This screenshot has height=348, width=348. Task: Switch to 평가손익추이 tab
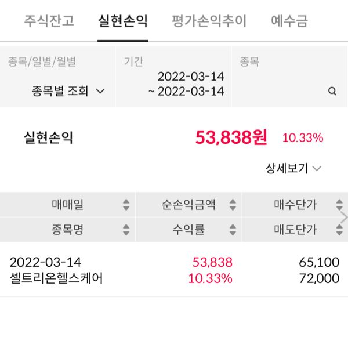[209, 21]
